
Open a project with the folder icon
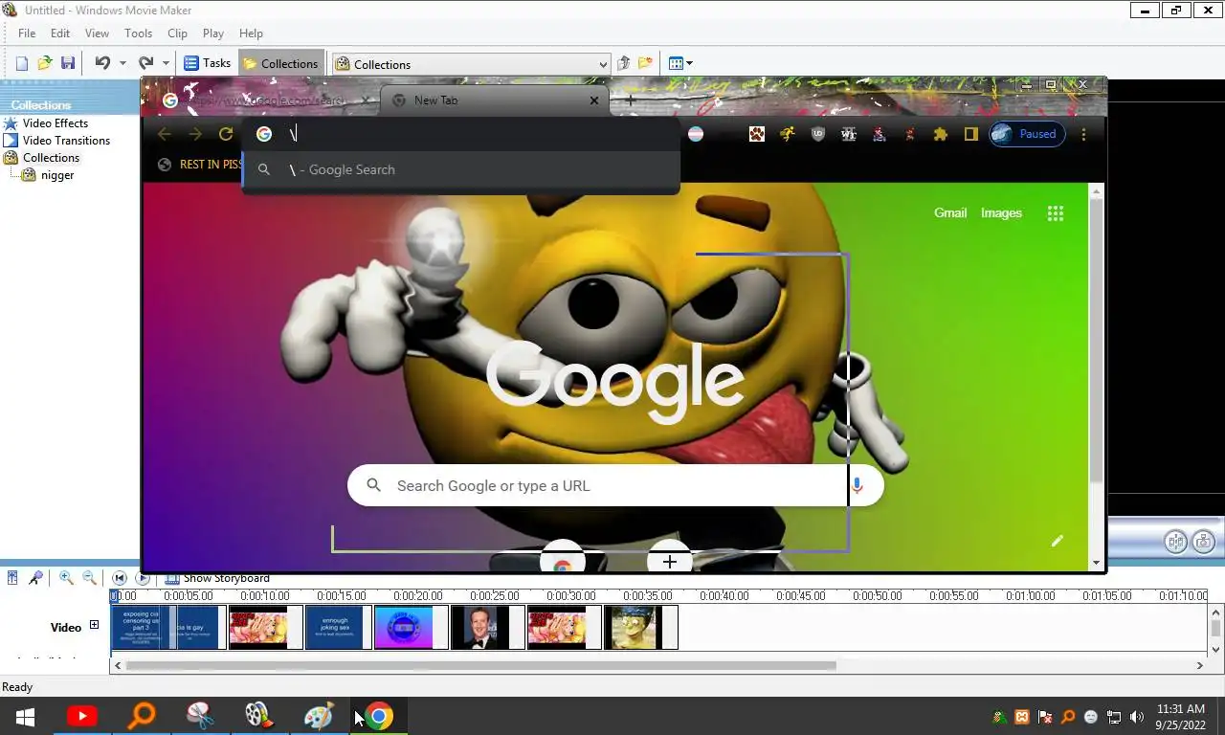tap(45, 63)
